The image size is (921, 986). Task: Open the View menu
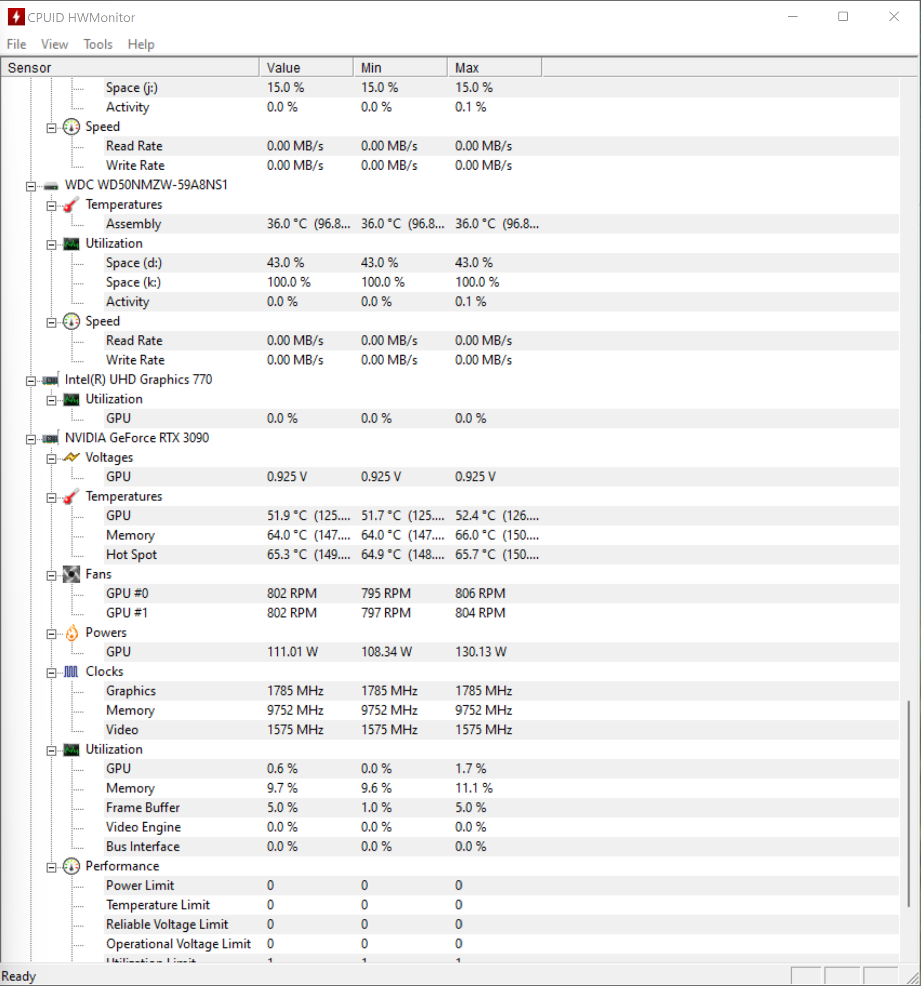tap(55, 44)
